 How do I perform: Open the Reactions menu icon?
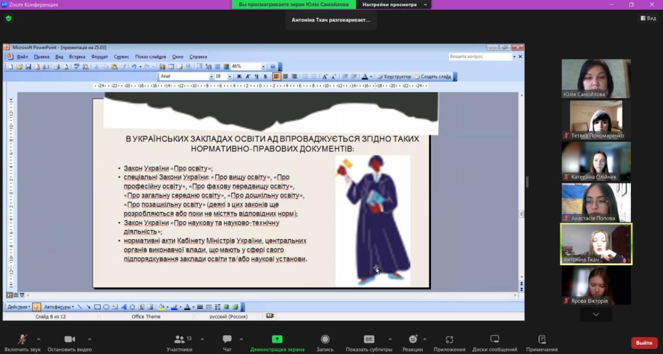click(412, 340)
